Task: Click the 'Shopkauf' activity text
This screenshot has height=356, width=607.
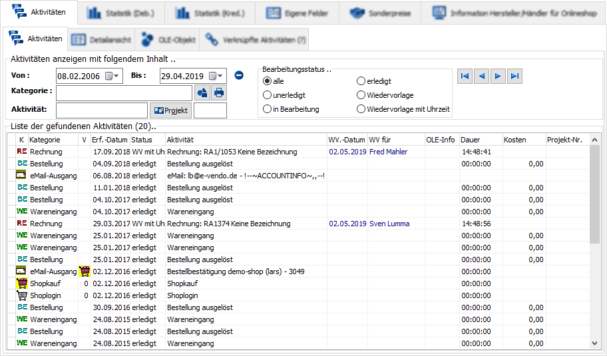Action: [x=182, y=283]
